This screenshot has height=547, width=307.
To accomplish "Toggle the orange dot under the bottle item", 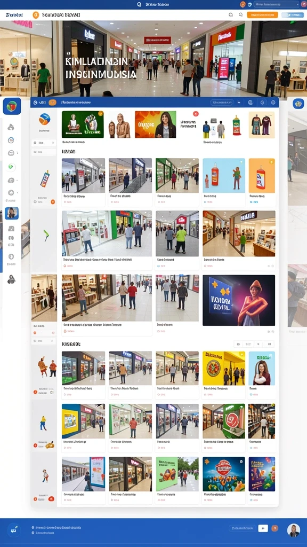I will (53, 201).
